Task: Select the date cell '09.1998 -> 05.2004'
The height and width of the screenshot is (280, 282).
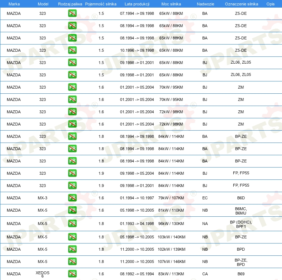Action: (137, 173)
